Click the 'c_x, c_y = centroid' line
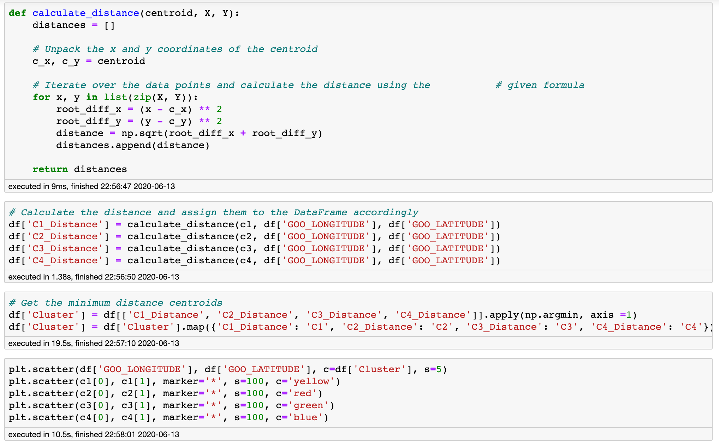 pyautogui.click(x=89, y=61)
